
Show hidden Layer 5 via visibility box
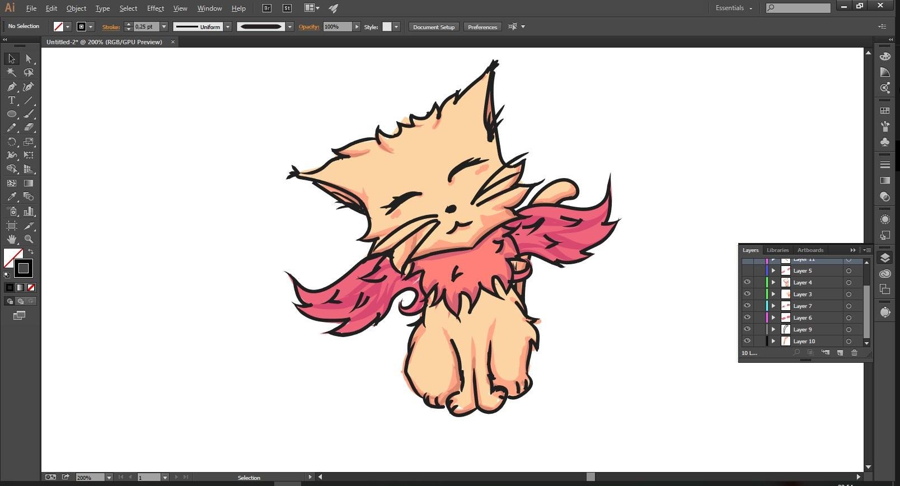tap(747, 270)
